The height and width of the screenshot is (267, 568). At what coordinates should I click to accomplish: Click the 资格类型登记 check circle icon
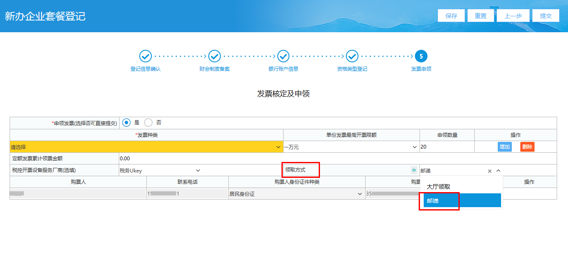point(352,56)
